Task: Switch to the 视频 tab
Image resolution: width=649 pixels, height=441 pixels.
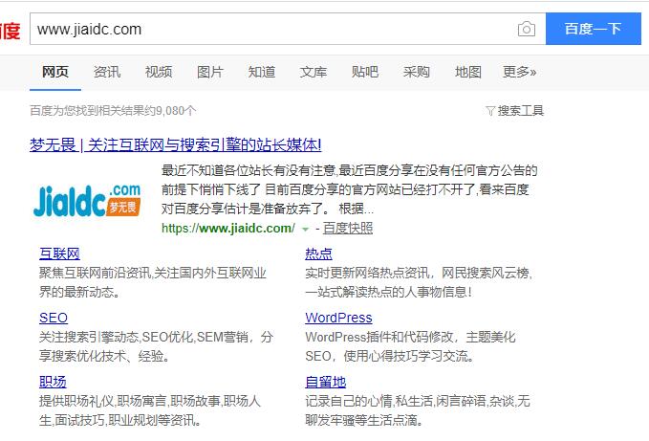Action: 159,72
